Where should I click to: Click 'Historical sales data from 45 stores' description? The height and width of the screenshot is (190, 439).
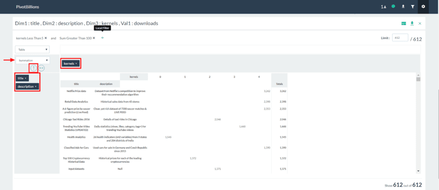click(120, 101)
